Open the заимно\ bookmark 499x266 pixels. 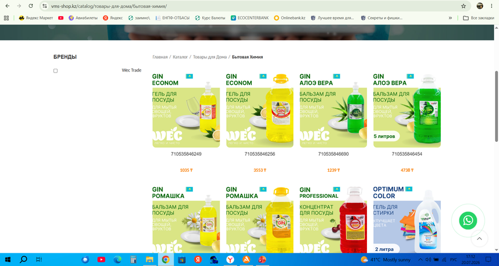[139, 18]
